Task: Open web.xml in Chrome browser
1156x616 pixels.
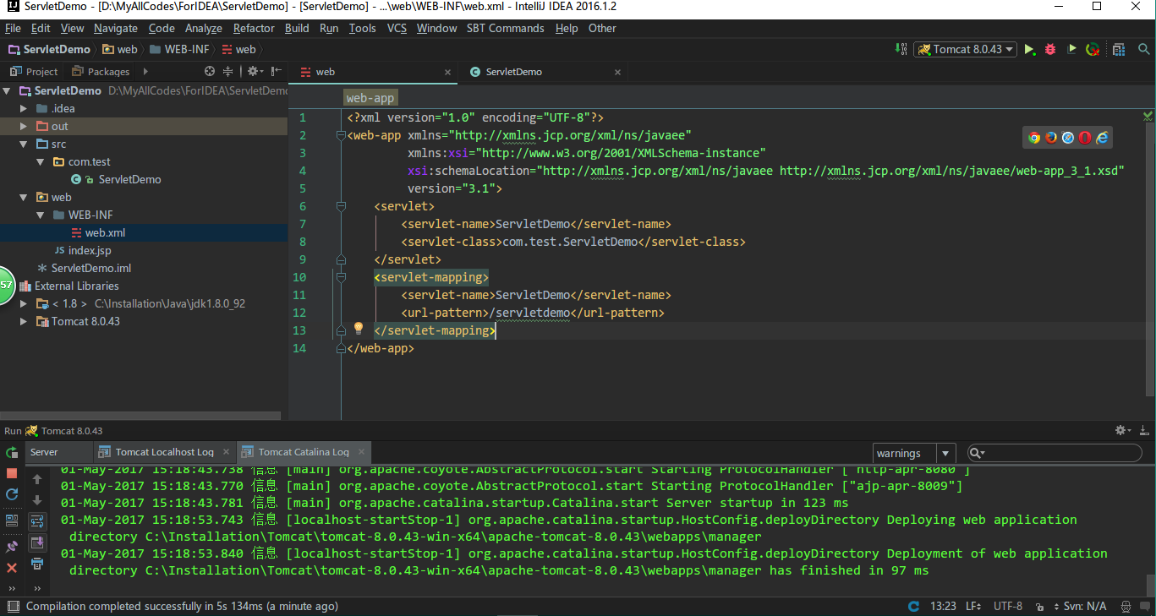Action: (x=1033, y=137)
